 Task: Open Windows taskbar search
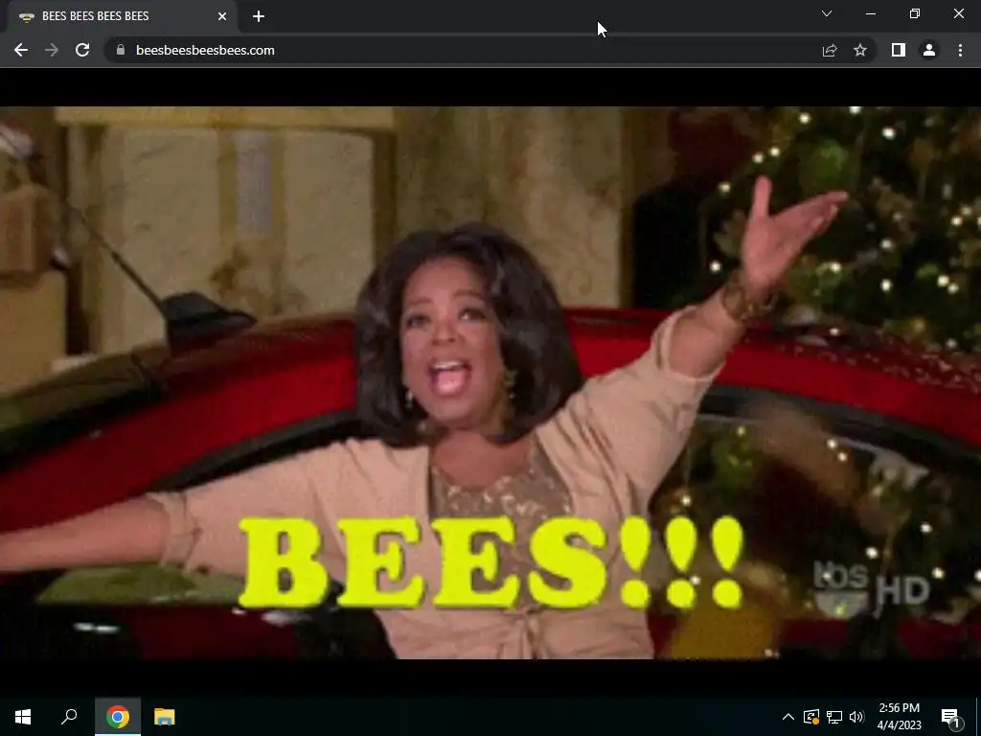point(69,717)
